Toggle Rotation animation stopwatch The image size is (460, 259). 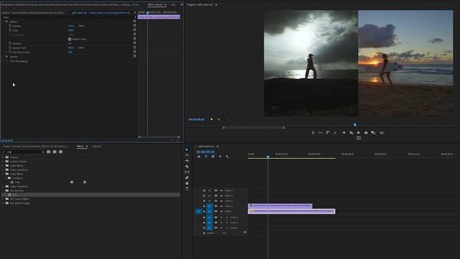(10, 43)
